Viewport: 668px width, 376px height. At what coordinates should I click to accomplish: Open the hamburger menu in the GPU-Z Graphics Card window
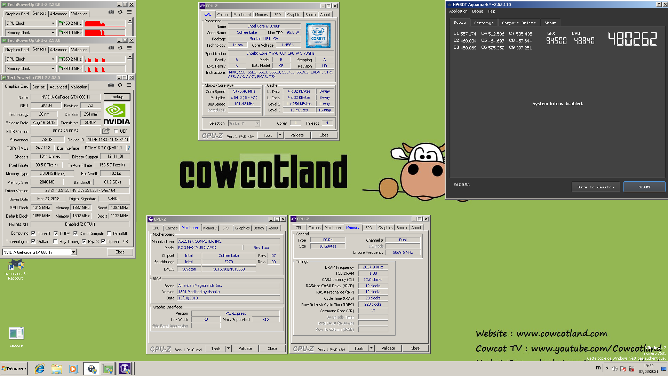(x=129, y=85)
